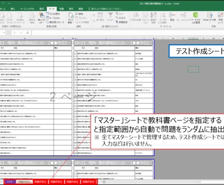The height and width of the screenshot is (185, 224).
Task: Click the formula bar cancel X icon
Action: [15, 33]
